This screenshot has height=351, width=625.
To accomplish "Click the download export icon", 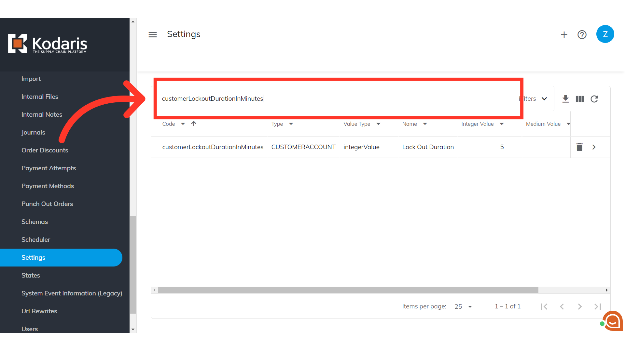I will [566, 99].
